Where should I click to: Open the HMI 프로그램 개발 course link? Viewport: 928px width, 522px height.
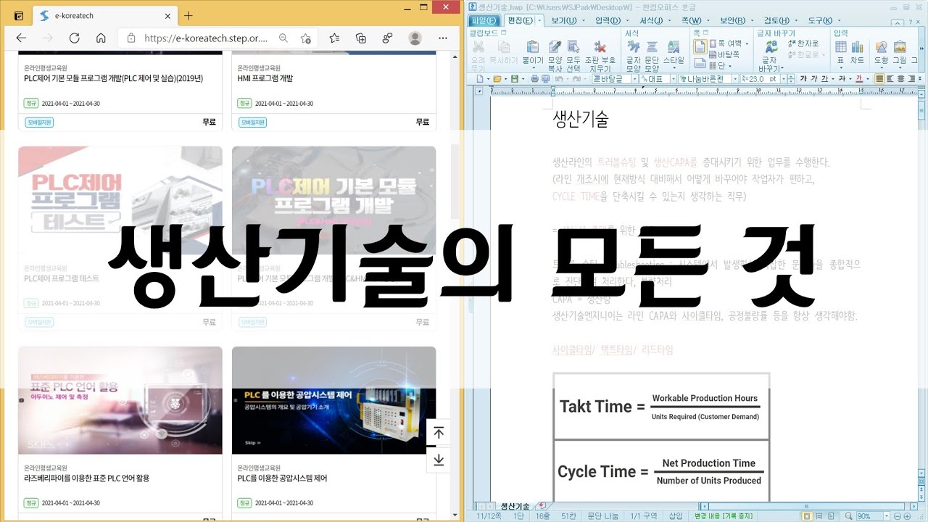coord(265,78)
